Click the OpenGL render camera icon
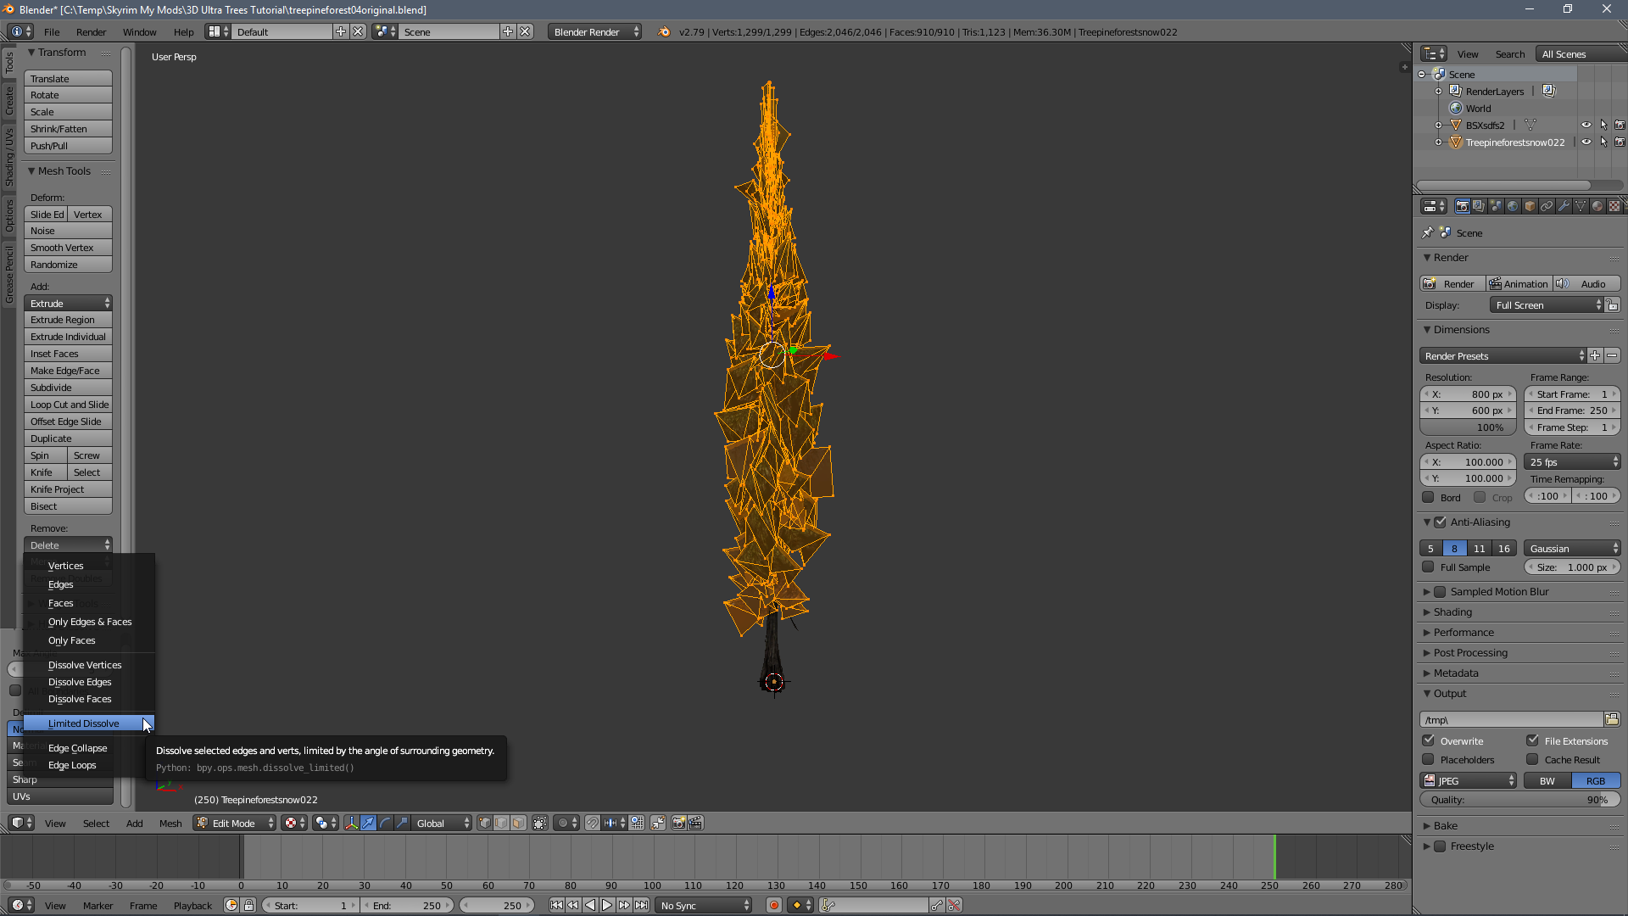The image size is (1628, 916). 678,823
